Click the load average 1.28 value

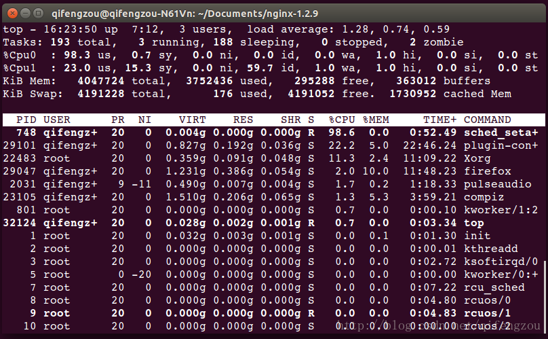point(355,29)
